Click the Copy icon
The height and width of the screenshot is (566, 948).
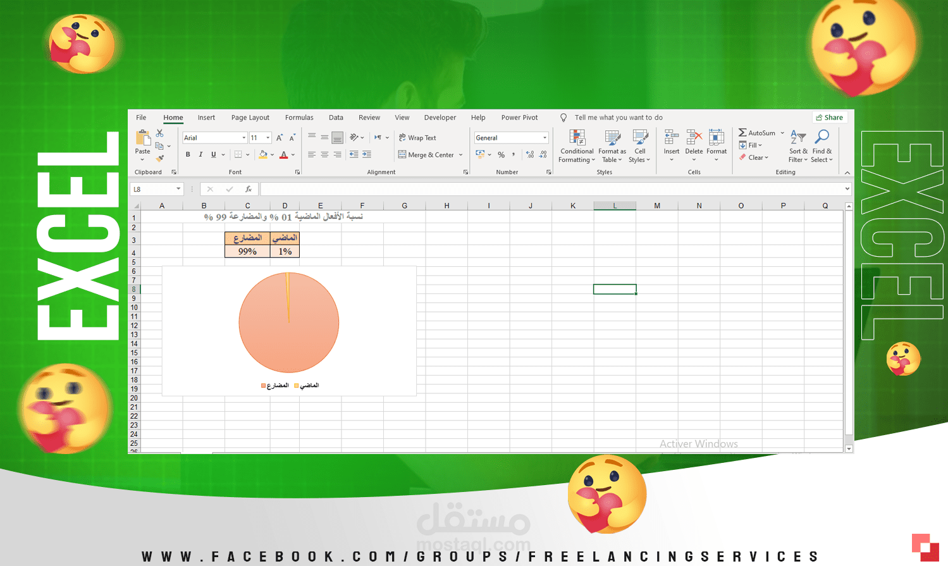coord(159,146)
